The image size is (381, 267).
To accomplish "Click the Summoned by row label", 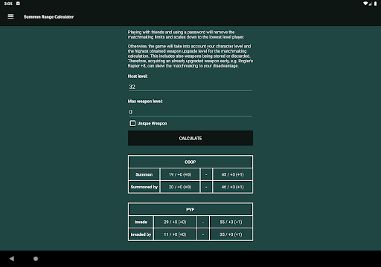I will point(144,187).
